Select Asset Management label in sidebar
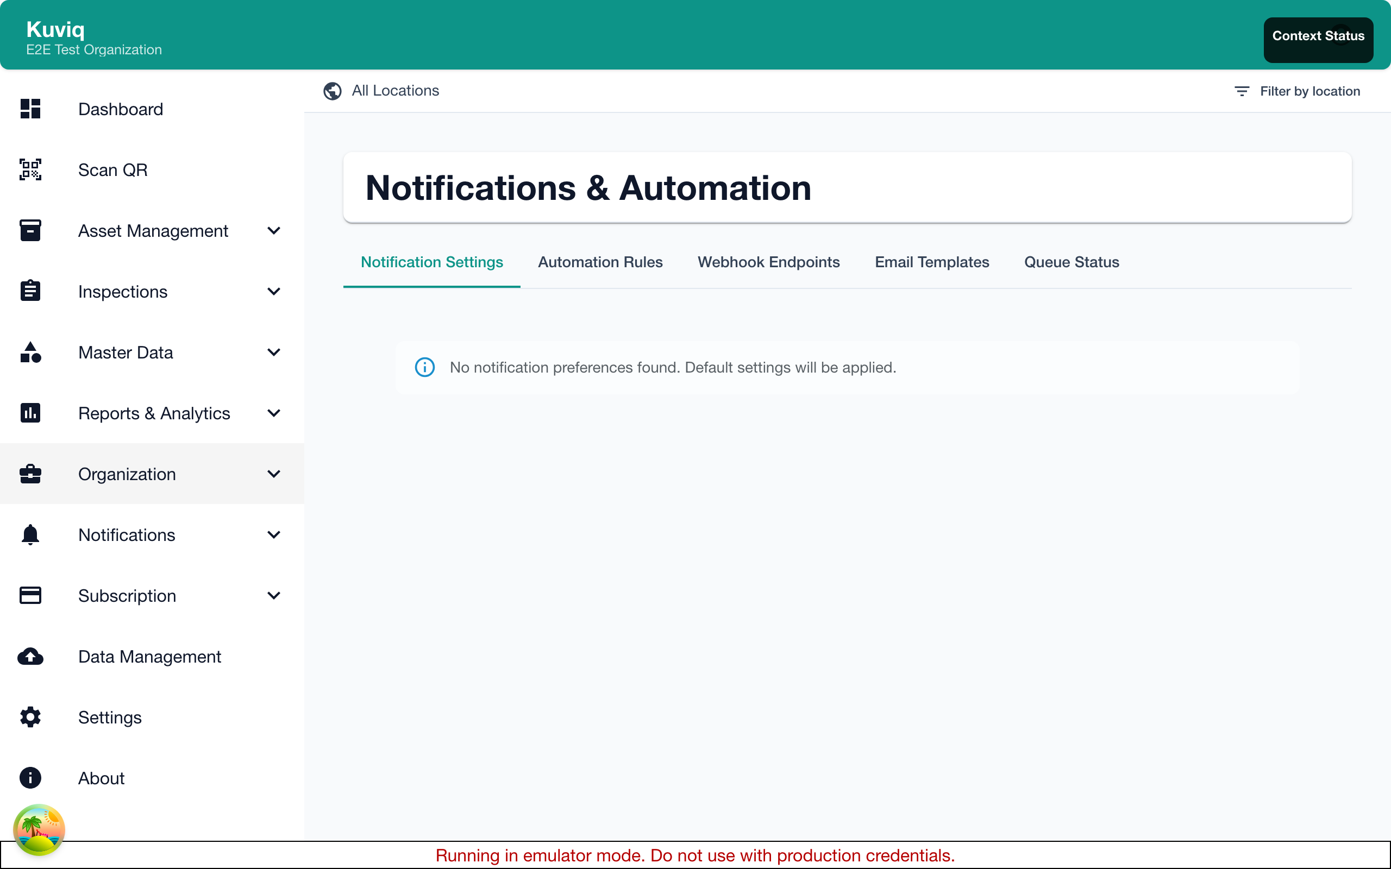Viewport: 1391px width, 869px height. tap(153, 231)
